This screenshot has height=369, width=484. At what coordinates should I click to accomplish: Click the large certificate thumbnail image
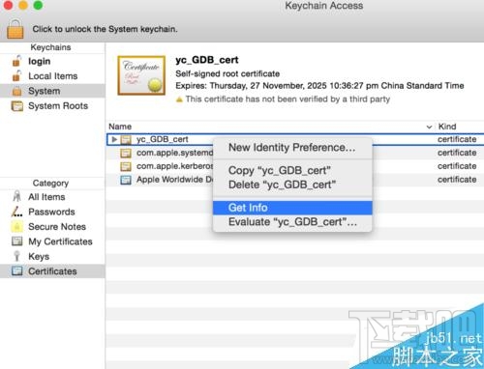pyautogui.click(x=141, y=75)
